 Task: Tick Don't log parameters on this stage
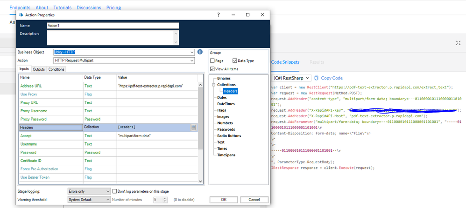115,191
